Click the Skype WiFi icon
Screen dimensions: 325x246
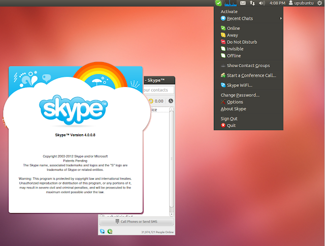coord(223,85)
